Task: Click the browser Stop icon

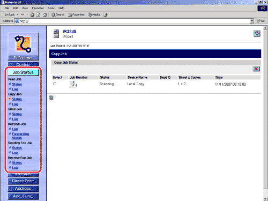Action: click(x=32, y=14)
